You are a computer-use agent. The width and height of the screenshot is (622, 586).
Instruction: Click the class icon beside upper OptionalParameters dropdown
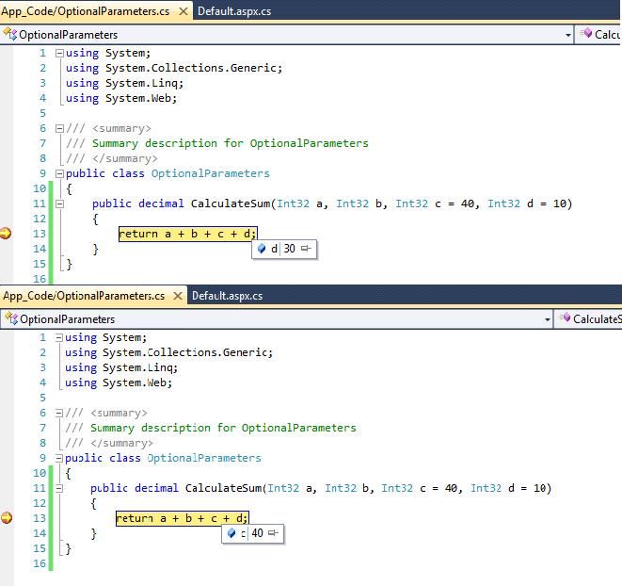coord(10,34)
